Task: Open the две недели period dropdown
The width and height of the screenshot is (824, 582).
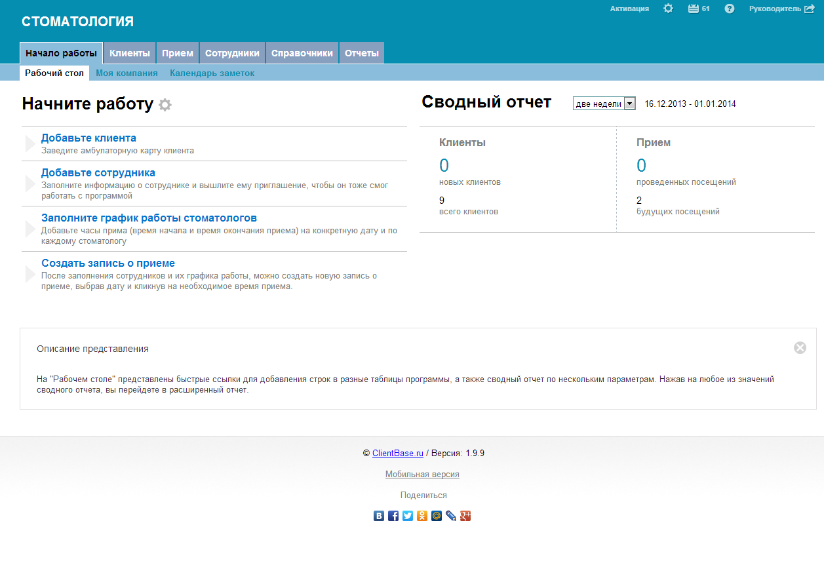Action: pyautogui.click(x=604, y=104)
